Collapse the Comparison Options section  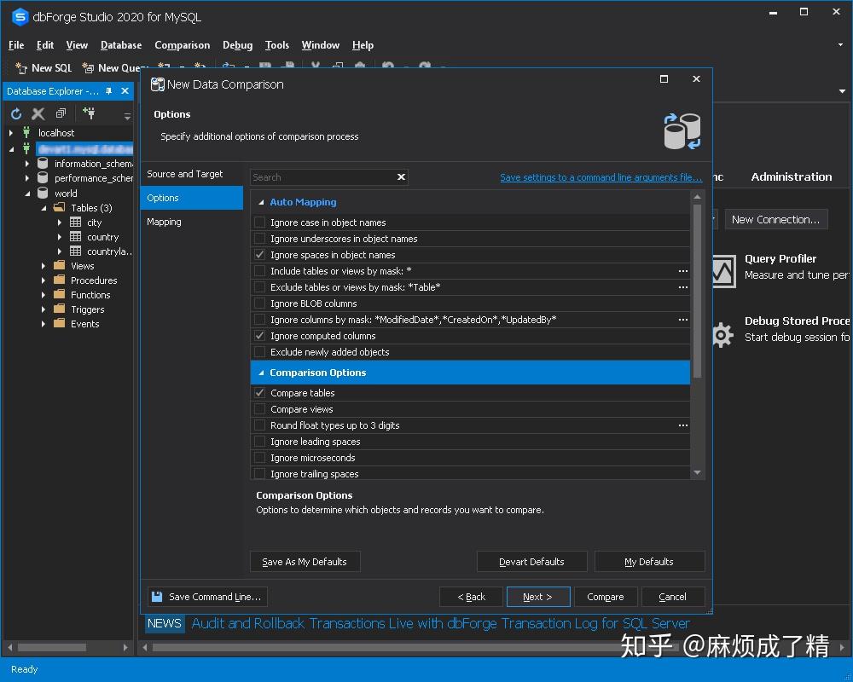click(261, 373)
